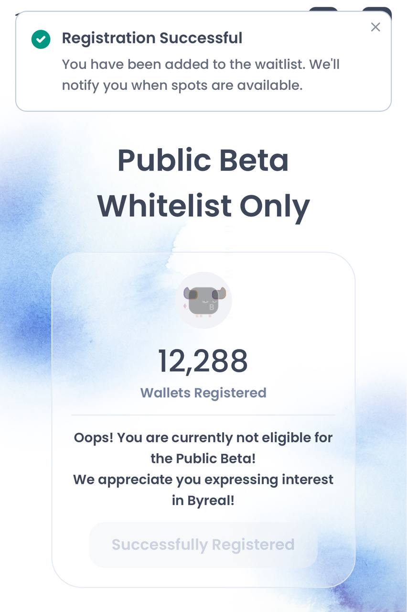Click empty space below the registration card
407x612 pixels.
pyautogui.click(x=203, y=600)
